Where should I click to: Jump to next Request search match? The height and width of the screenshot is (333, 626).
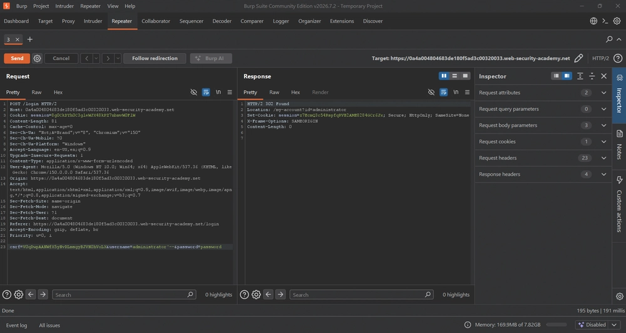click(43, 295)
